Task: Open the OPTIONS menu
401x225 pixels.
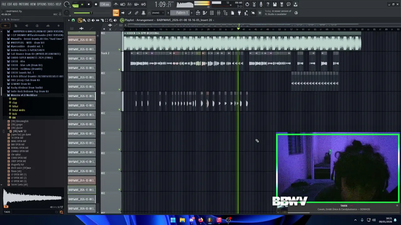Action: (x=42, y=4)
